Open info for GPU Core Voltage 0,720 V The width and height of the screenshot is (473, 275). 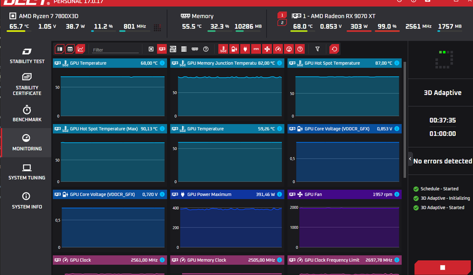(162, 194)
